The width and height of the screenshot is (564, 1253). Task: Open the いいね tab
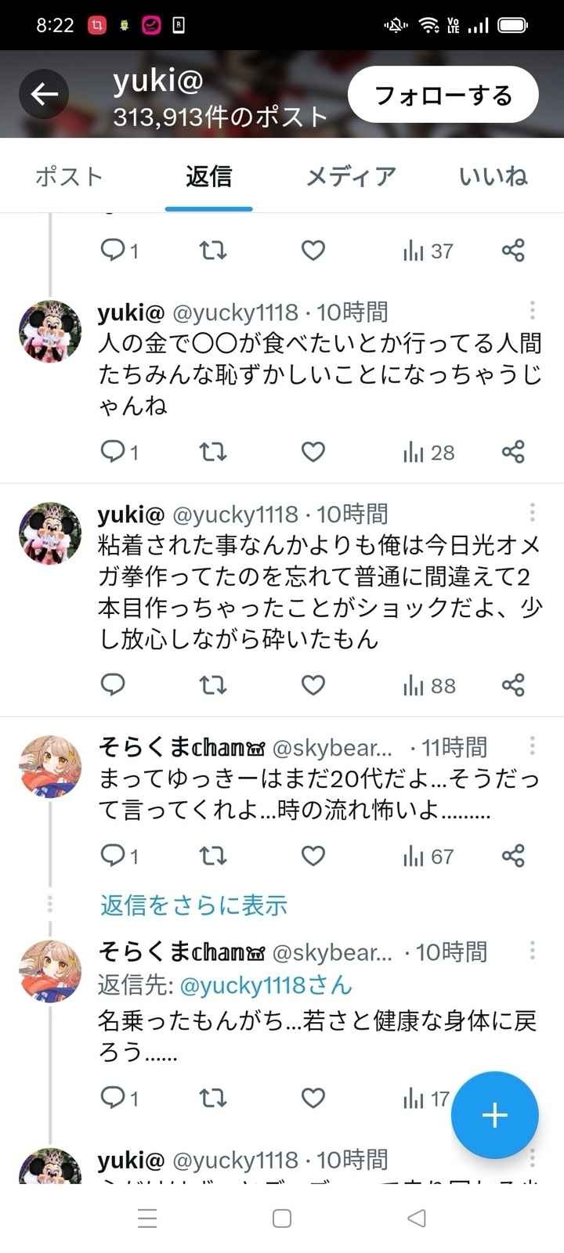click(x=493, y=177)
